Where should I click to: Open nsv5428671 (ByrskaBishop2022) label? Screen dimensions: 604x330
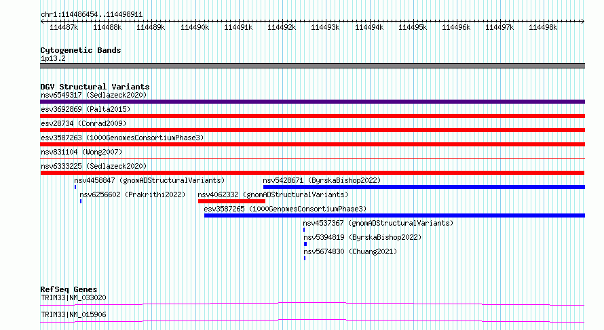[322, 180]
